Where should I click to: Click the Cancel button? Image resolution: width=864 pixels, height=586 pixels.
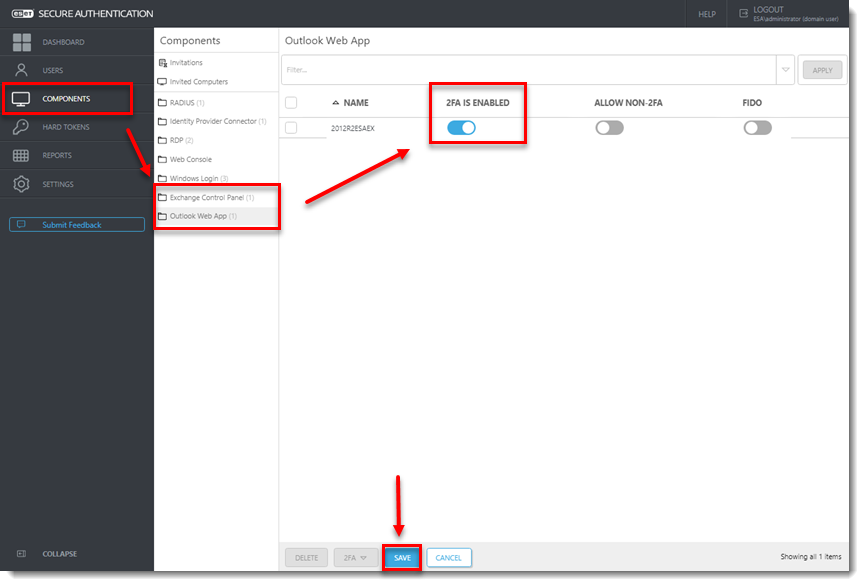(x=449, y=558)
